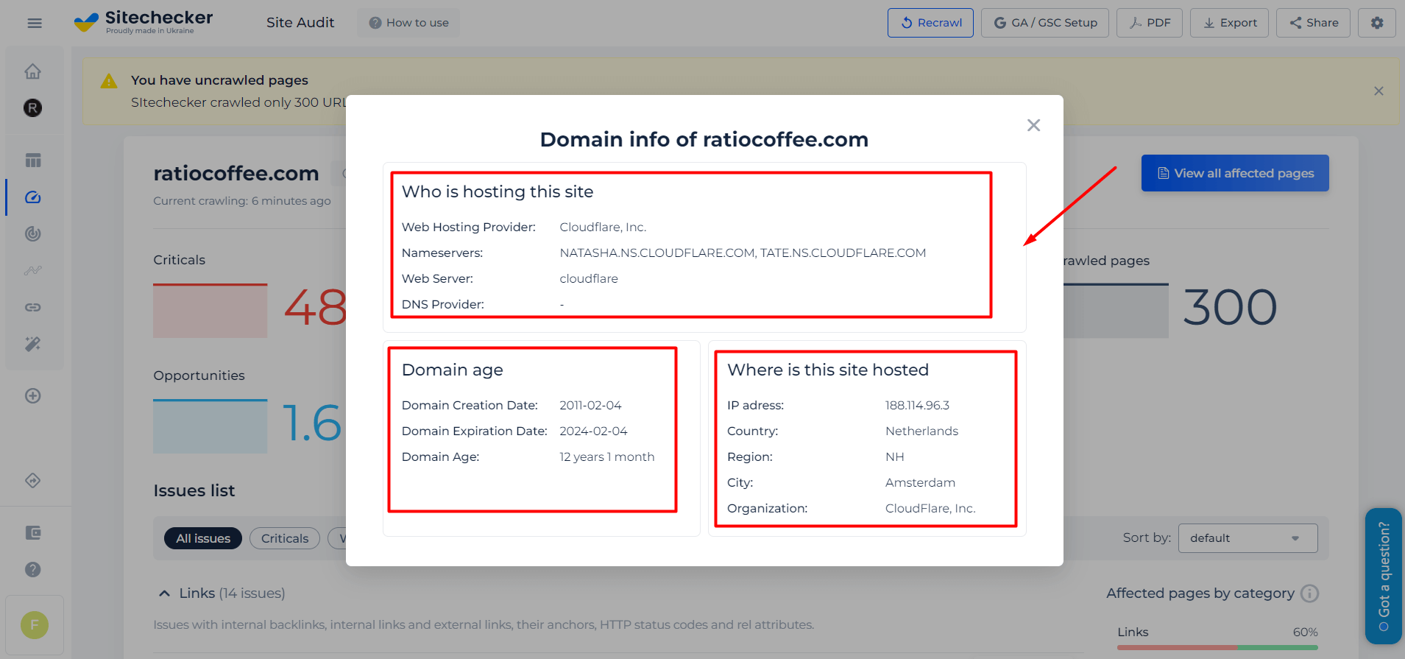Open the backlinks chain icon
The width and height of the screenshot is (1405, 659).
(x=33, y=307)
